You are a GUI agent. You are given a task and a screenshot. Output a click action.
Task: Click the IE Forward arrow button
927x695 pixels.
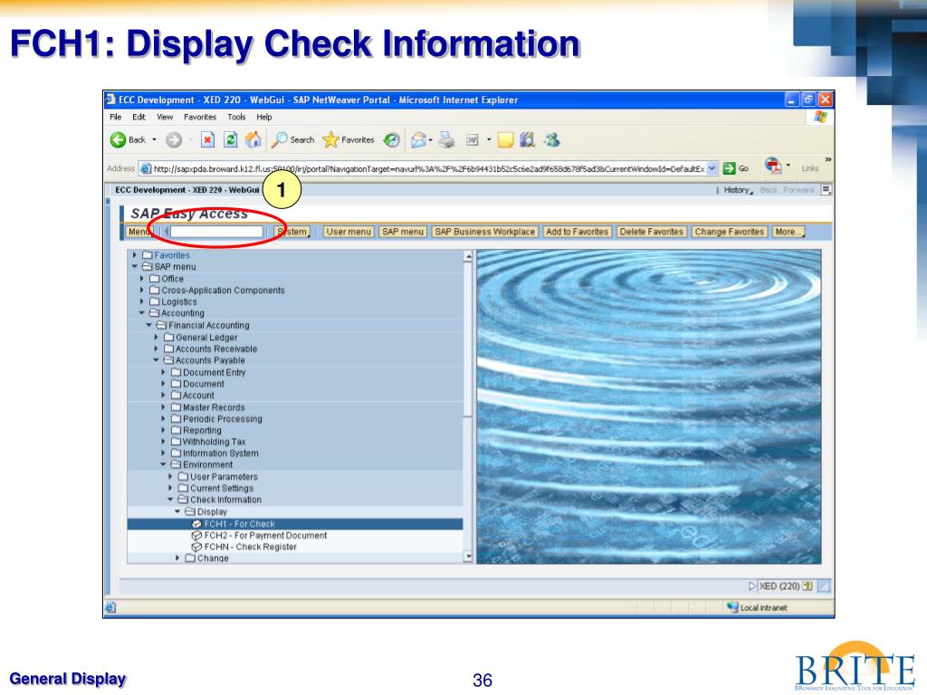click(173, 140)
